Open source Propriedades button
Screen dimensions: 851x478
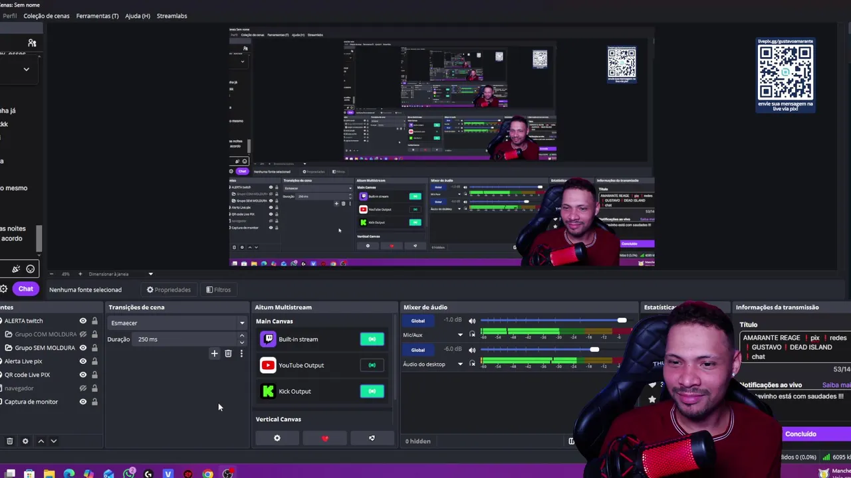(169, 289)
